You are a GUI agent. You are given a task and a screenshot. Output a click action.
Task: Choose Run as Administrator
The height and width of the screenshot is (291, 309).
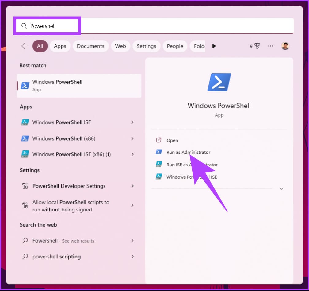tap(189, 152)
